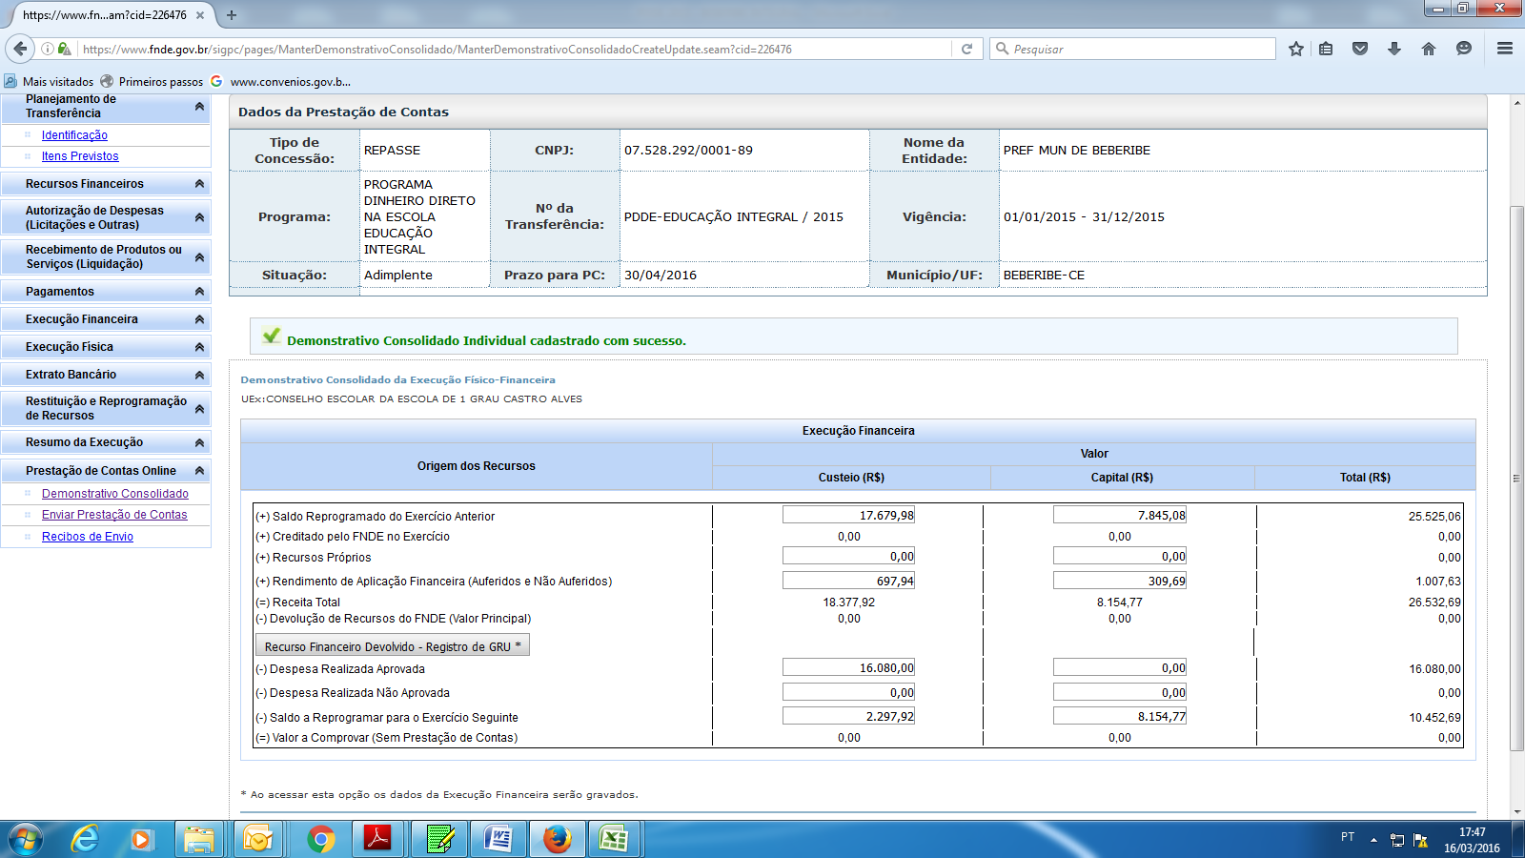Launch Google Chrome from the taskbar
Viewport: 1525px width, 858px height.
click(321, 839)
